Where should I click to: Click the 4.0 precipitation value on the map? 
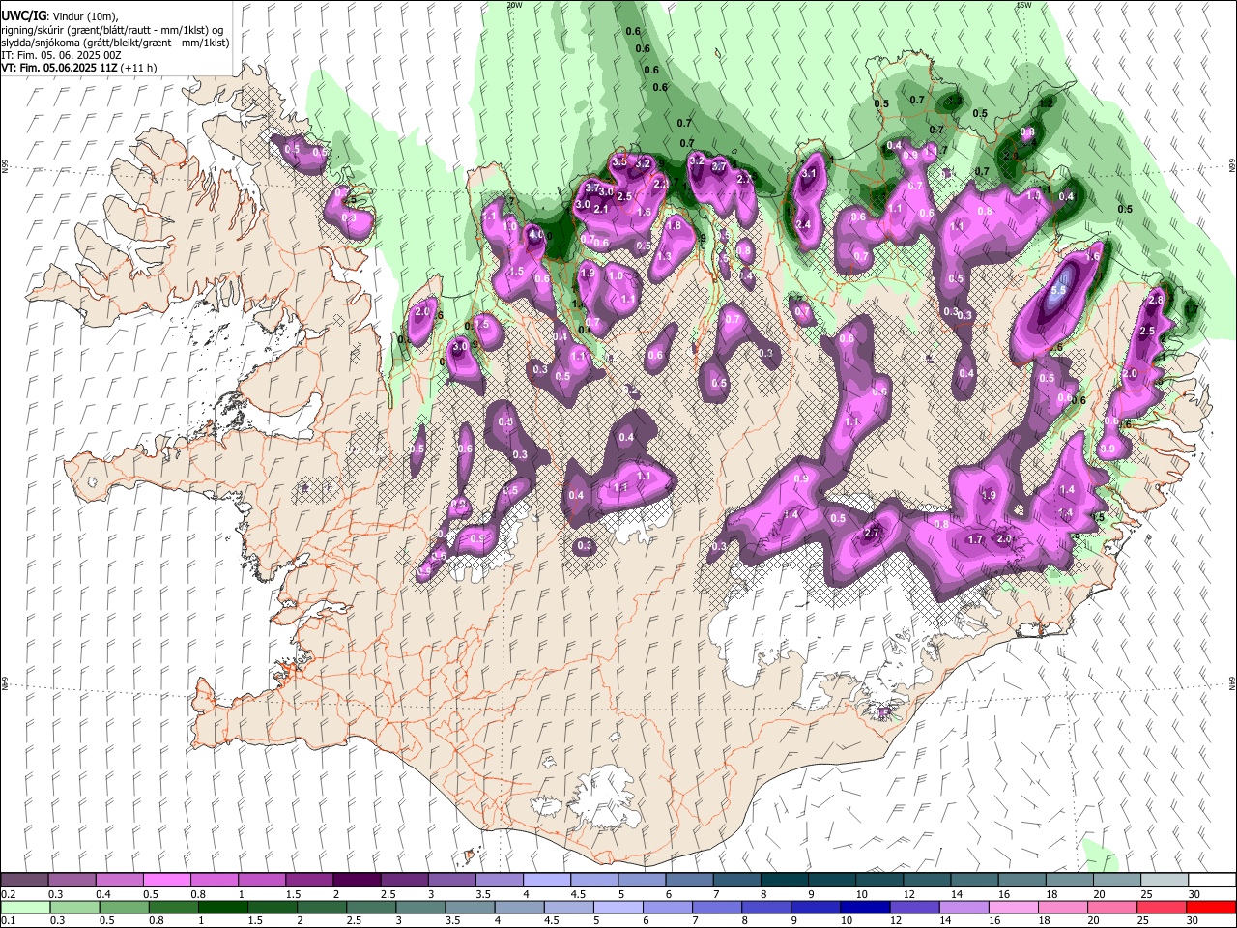(535, 235)
